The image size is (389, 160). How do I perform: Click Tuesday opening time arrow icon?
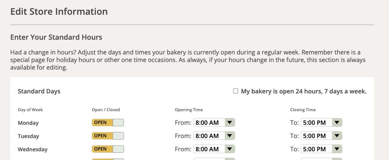click(x=230, y=136)
